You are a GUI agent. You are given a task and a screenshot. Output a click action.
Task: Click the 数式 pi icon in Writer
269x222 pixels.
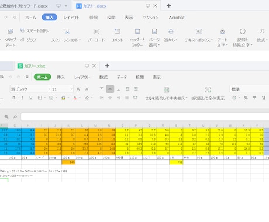(262, 31)
